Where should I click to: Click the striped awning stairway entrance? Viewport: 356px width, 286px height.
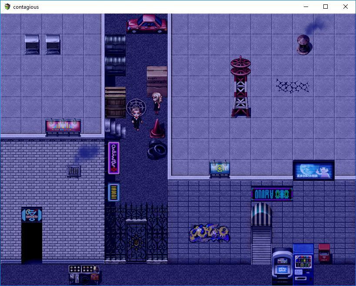click(261, 233)
